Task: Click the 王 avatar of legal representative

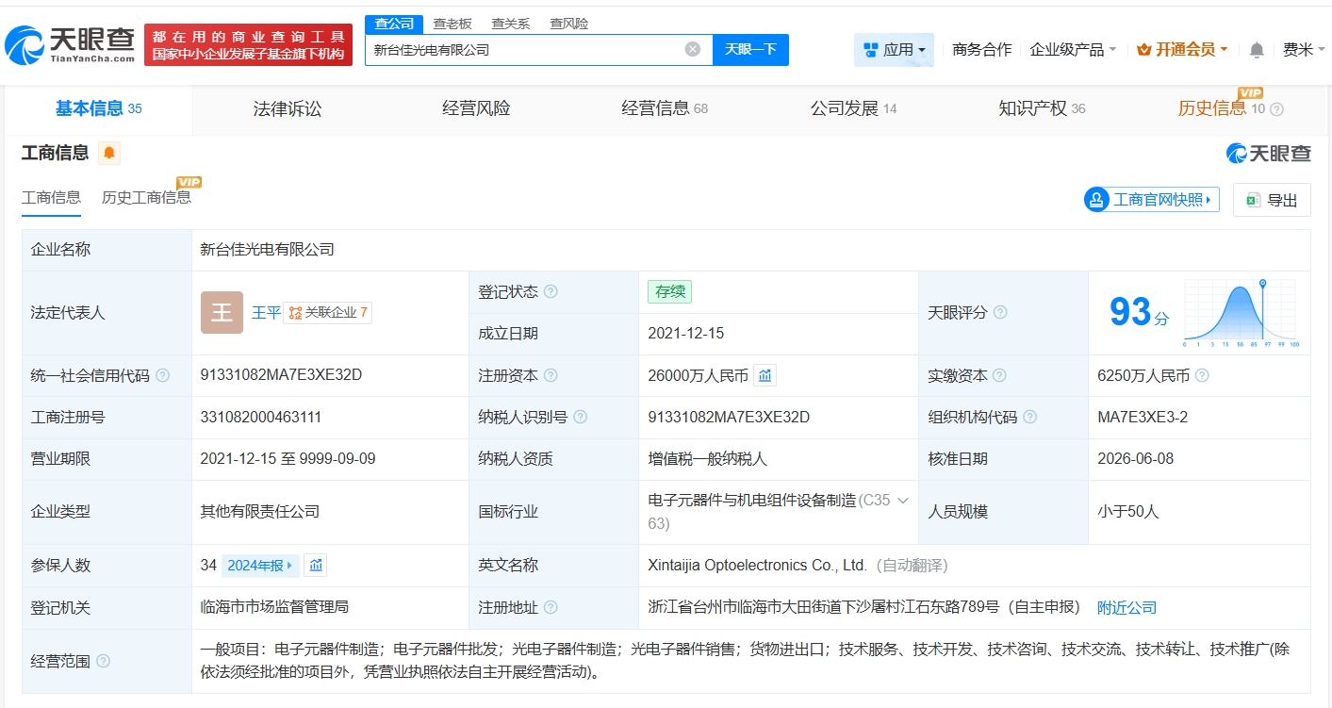Action: [222, 312]
